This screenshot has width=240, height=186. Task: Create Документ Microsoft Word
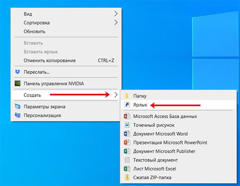tap(178, 134)
